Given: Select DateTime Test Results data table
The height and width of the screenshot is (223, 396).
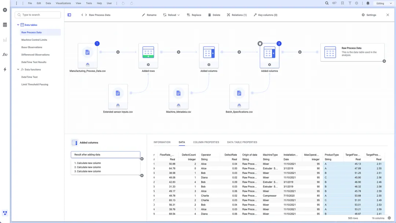Looking at the screenshot, I should tap(34, 62).
